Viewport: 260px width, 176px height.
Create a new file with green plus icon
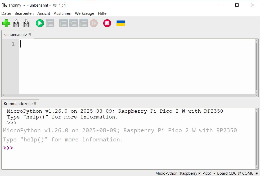[x=6, y=23]
